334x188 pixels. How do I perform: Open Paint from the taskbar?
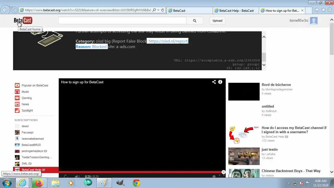coord(104,183)
